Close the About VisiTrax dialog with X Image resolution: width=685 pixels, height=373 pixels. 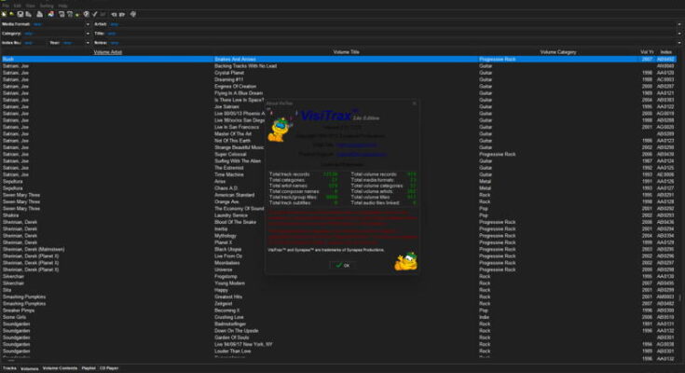pos(413,104)
